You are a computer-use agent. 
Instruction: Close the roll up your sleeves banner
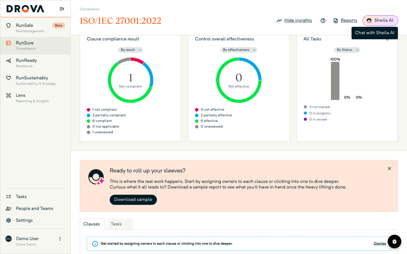pyautogui.click(x=389, y=168)
